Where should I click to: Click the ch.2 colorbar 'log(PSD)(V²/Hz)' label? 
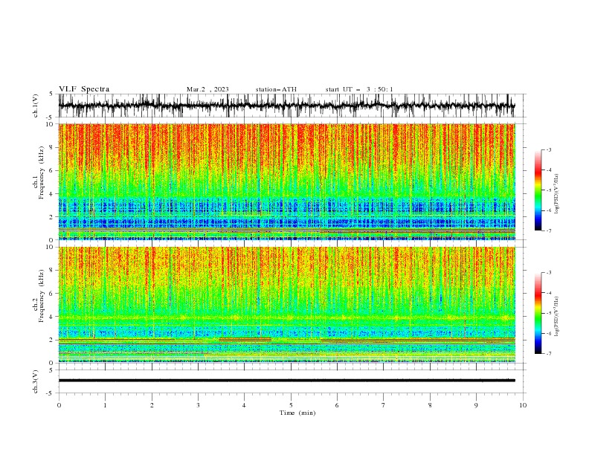tap(557, 316)
